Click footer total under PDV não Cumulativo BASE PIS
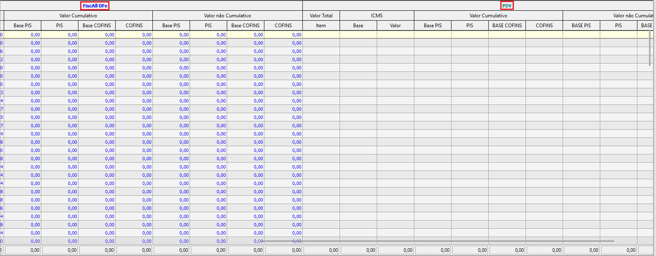656x256 pixels. tap(582, 250)
